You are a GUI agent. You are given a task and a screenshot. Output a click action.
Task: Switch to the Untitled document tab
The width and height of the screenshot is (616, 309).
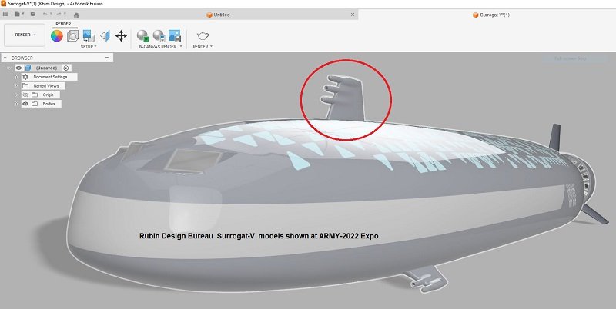click(x=218, y=15)
